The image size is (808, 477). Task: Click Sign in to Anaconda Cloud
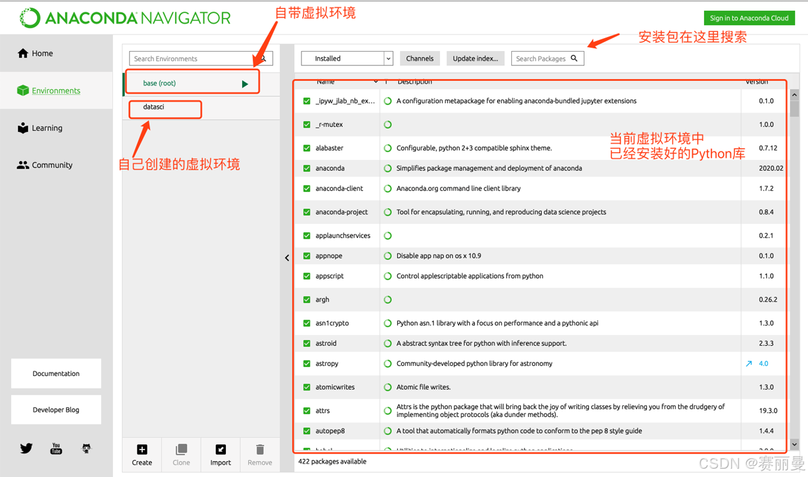coord(749,18)
